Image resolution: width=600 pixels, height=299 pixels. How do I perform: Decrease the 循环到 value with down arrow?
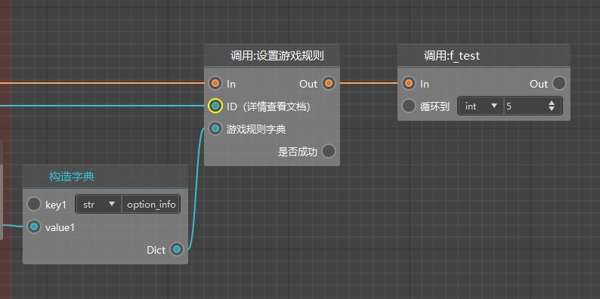click(552, 109)
